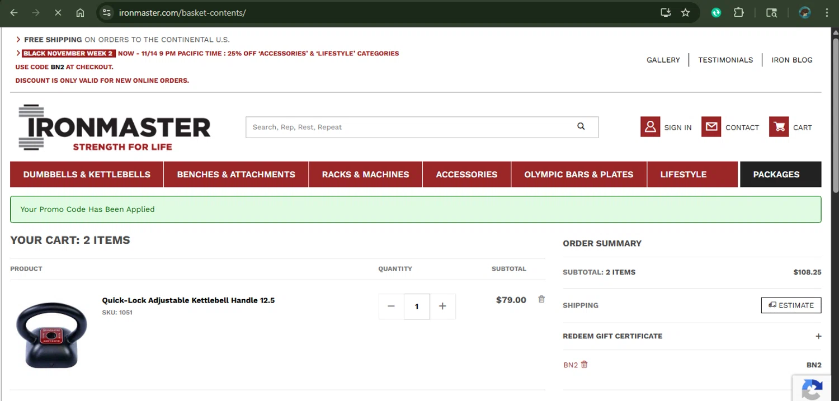Screen dimensions: 839x401
Task: Open the Racks & Machines menu
Action: coord(365,174)
